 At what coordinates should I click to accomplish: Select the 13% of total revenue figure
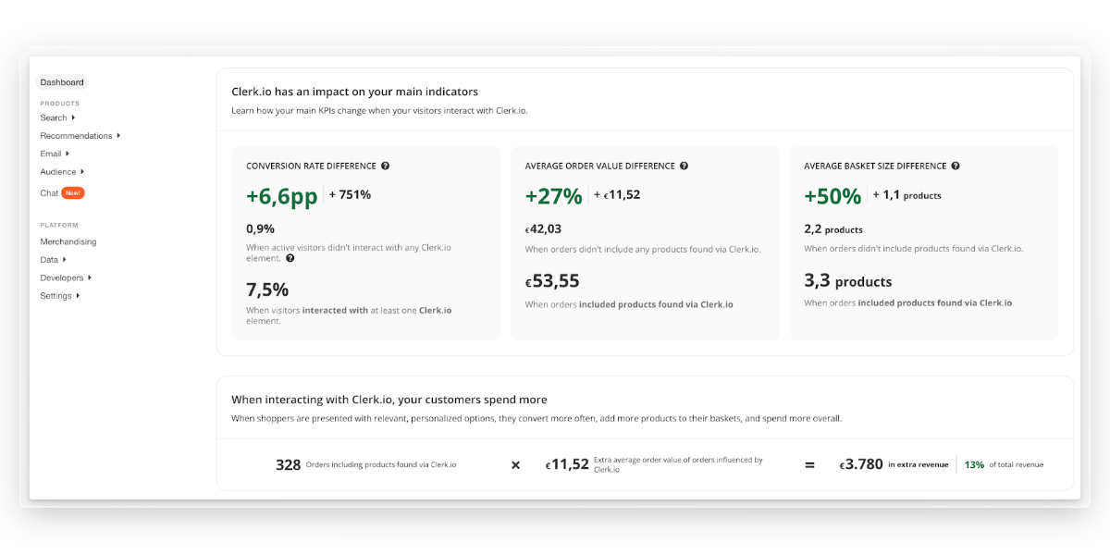(x=974, y=464)
